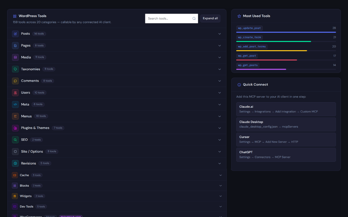The image size is (348, 217).
Task: Click the Expand all button
Action: [x=210, y=18]
